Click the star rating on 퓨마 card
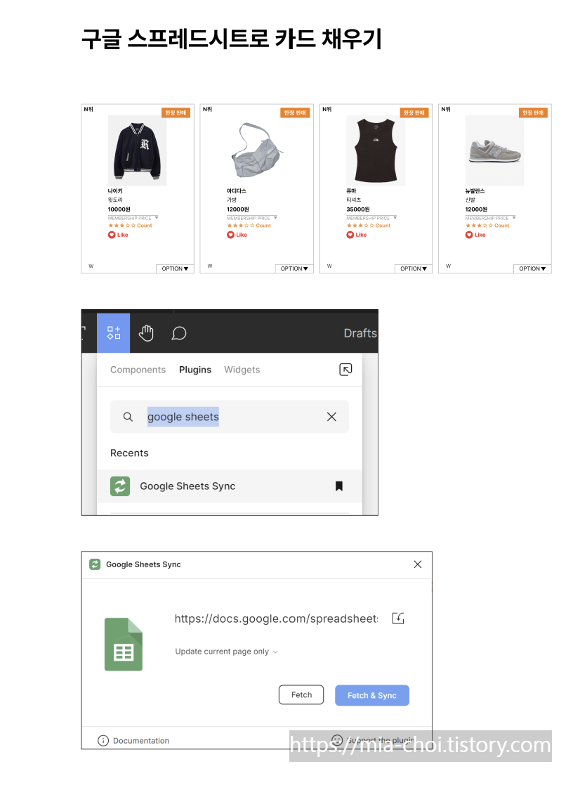580x790 pixels. tap(360, 226)
